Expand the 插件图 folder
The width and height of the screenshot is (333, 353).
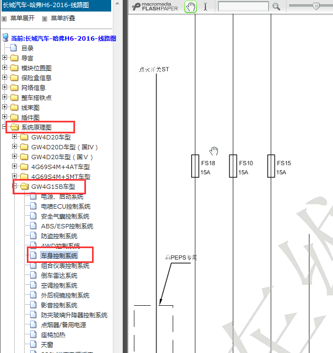pyautogui.click(x=4, y=117)
